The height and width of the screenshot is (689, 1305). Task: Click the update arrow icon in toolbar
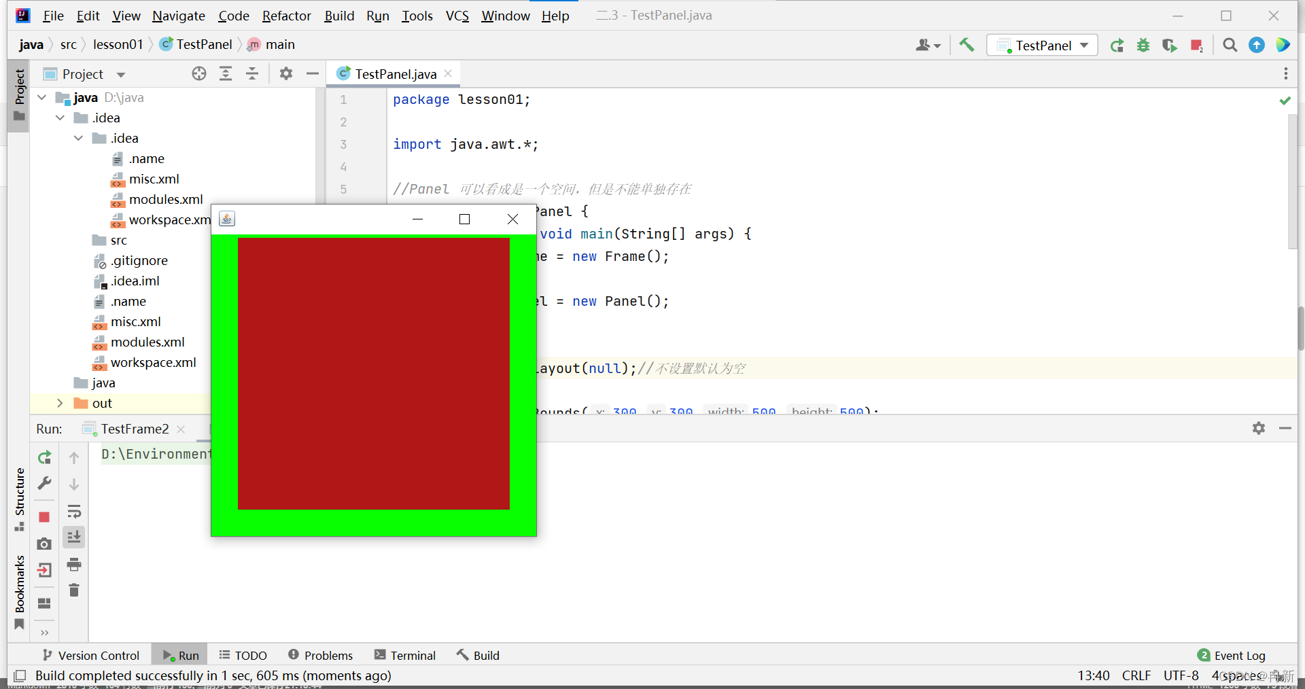1257,46
